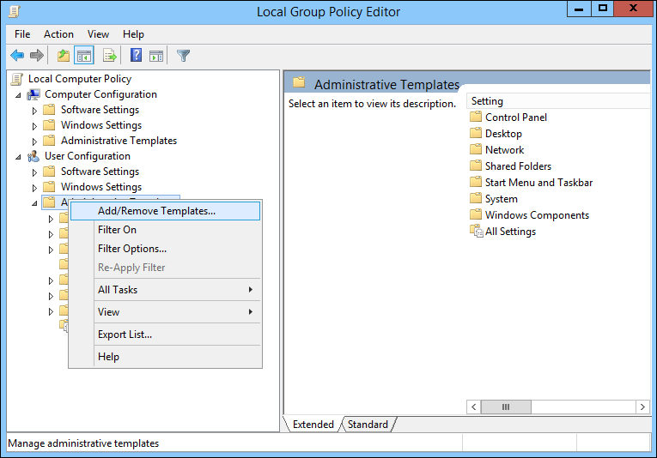The height and width of the screenshot is (458, 657).
Task: Toggle Show/Hide Console Tree toolbar icon
Action: pyautogui.click(x=84, y=55)
